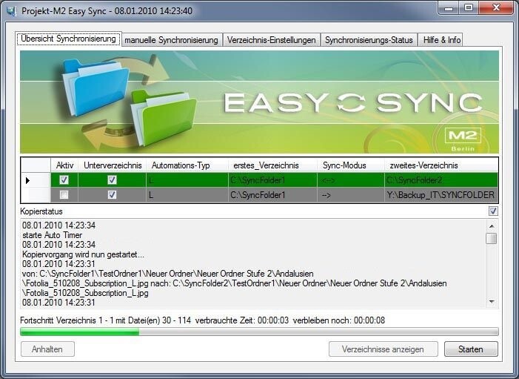The image size is (519, 379).
Task: Select the row pointer arrow of first sync row
Action: point(28,180)
